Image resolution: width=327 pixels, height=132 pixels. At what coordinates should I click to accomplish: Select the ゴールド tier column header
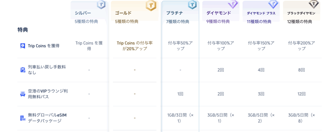click(123, 13)
